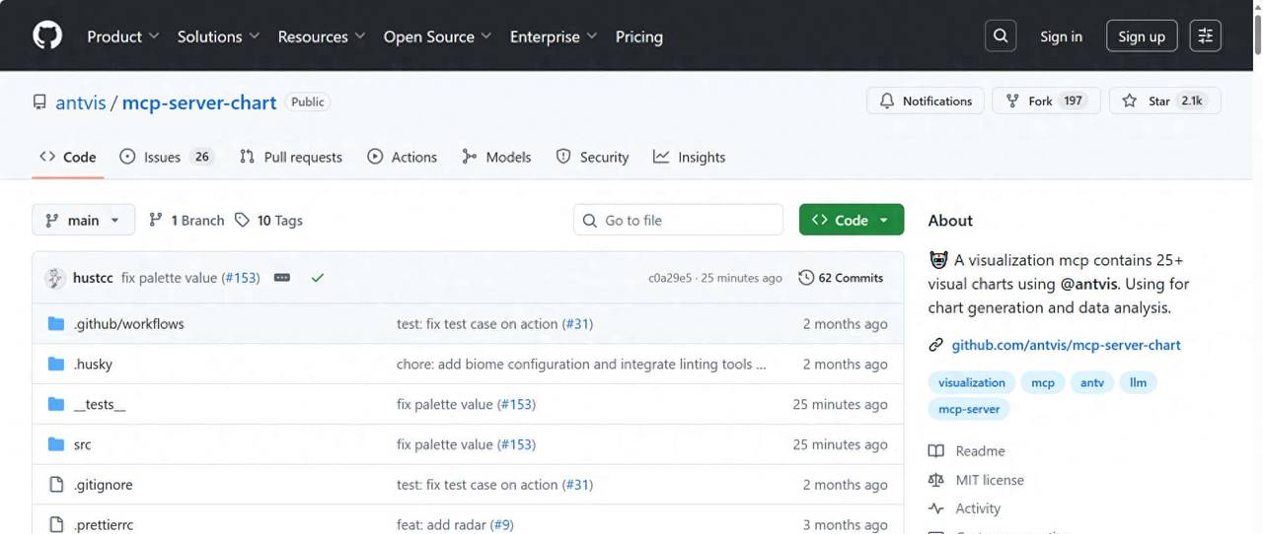Open the src folder

point(82,444)
